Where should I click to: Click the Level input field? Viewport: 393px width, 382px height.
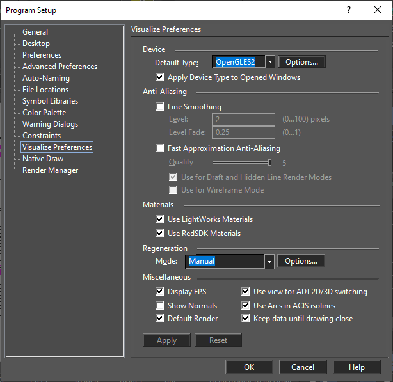coord(243,119)
